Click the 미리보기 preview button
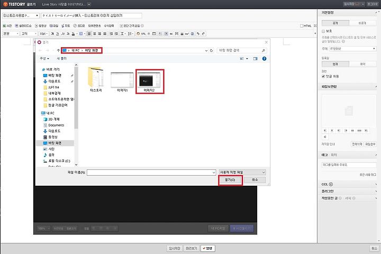Viewport: 381px width, 254px height. point(192,248)
